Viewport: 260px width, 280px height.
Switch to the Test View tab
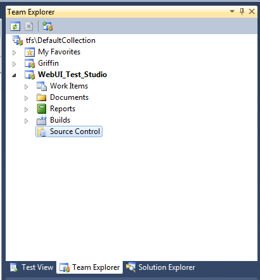pos(32,267)
